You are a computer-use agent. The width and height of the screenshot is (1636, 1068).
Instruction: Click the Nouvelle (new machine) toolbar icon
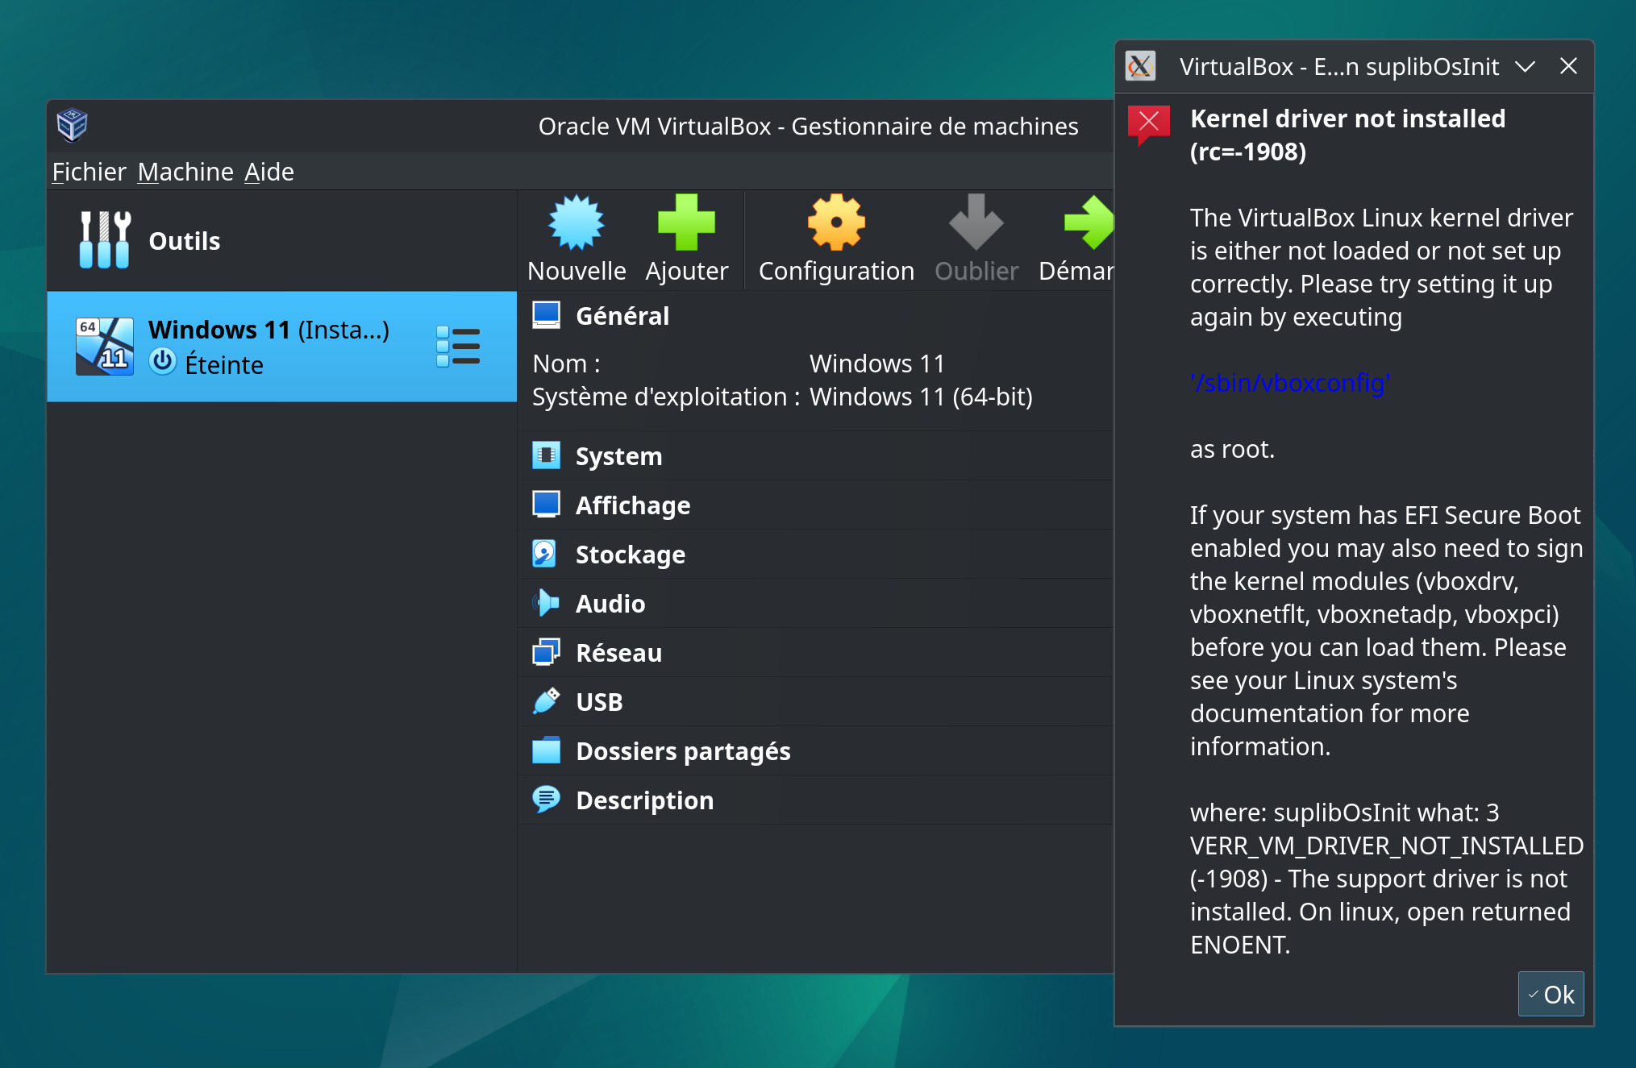[x=576, y=222]
